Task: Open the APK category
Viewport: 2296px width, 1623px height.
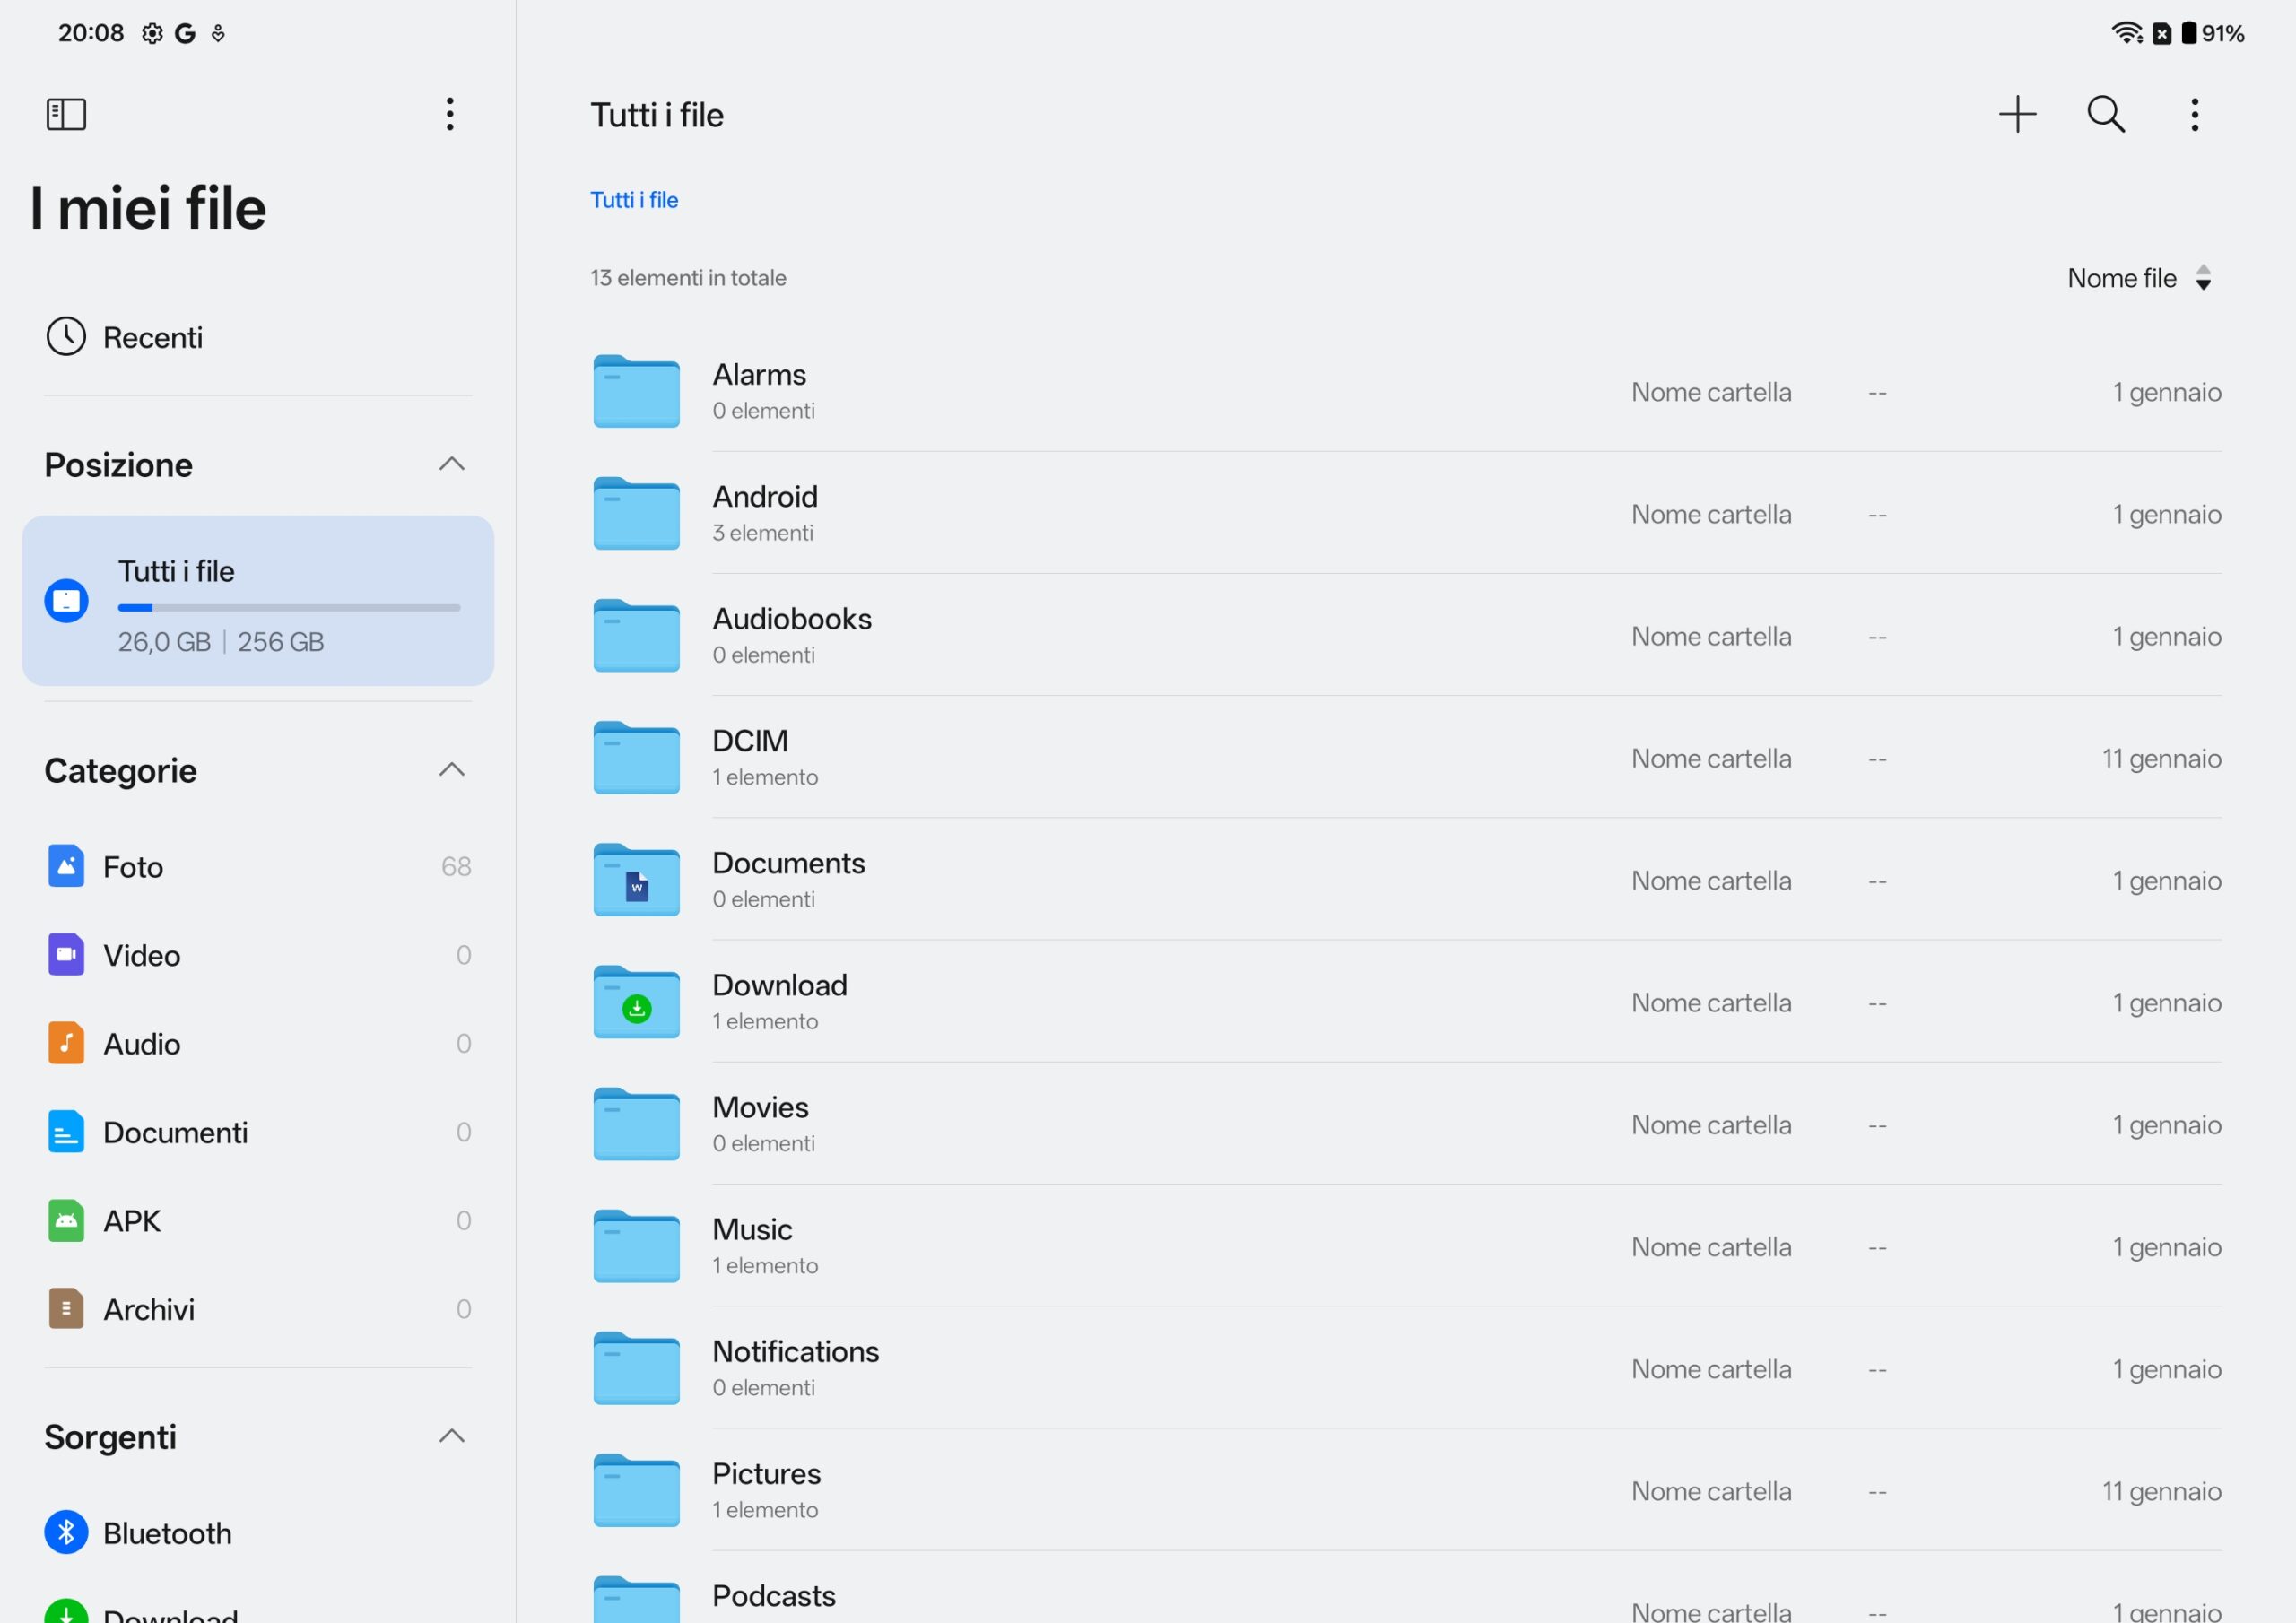Action: [131, 1220]
